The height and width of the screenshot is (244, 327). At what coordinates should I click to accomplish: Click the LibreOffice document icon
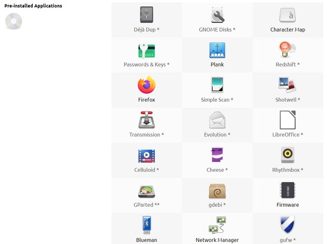point(288,120)
